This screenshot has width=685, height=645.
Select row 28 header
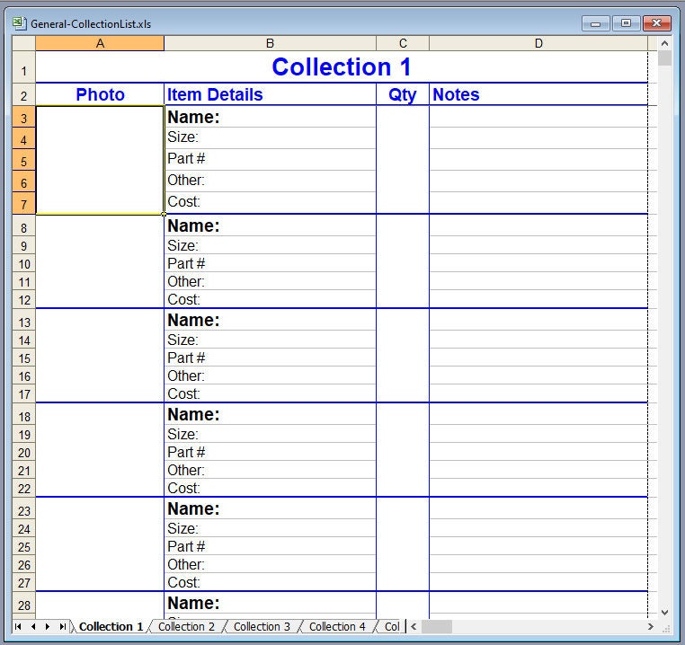[23, 603]
